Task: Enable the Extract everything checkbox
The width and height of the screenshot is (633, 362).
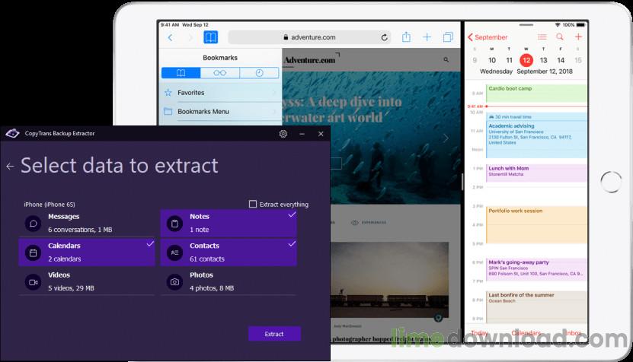Action: (x=253, y=204)
